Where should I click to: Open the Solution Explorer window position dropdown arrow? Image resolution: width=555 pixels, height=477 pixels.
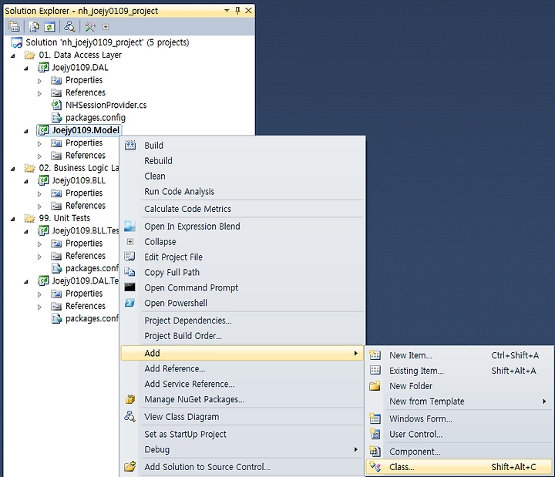227,11
